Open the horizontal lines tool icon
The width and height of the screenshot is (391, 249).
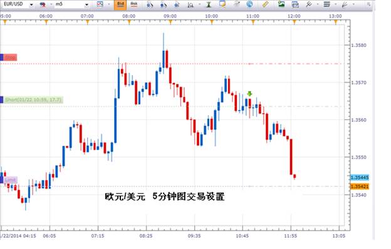[x=326, y=4]
